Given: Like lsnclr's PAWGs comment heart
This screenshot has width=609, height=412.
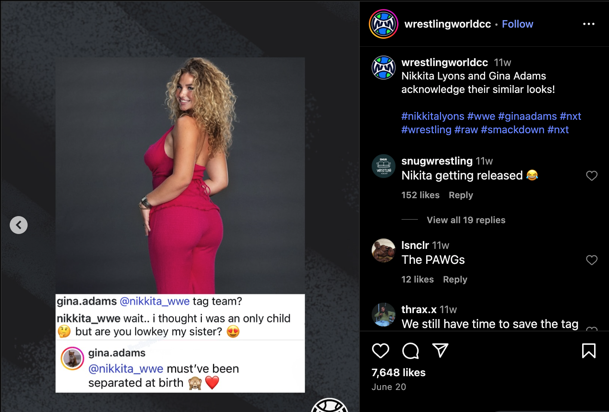Looking at the screenshot, I should click(592, 260).
